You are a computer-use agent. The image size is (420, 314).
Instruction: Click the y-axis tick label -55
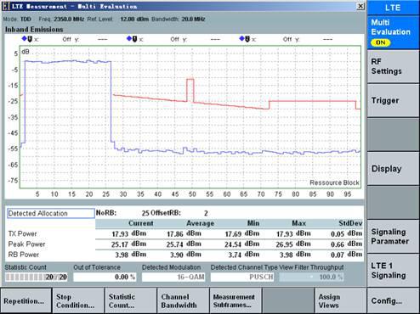13,149
